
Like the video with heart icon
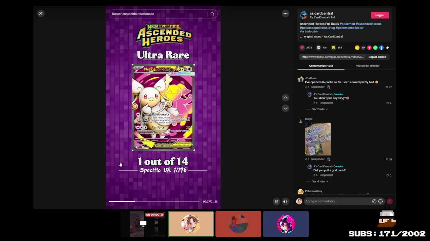coord(302,48)
